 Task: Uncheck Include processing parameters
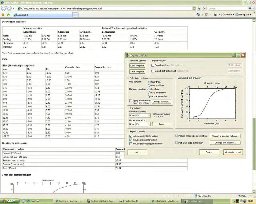coord(130,144)
